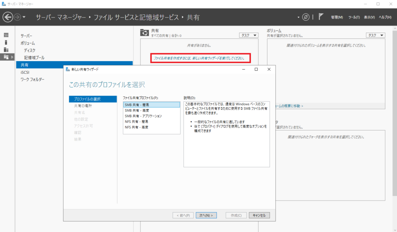The image size is (397, 232).
Task: Click the キャンセル button in wizard
Action: (259, 215)
